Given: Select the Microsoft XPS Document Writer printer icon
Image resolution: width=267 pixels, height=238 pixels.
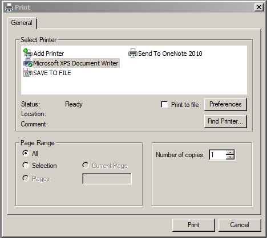Looking at the screenshot, I should [28, 63].
